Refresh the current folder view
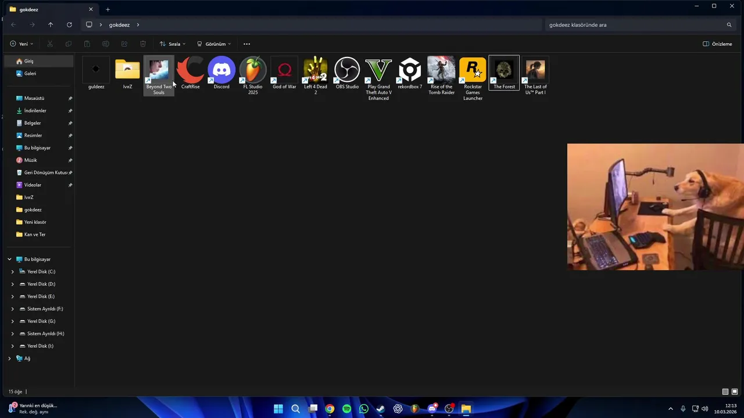Screen dimensions: 744x418 click(x=69, y=25)
